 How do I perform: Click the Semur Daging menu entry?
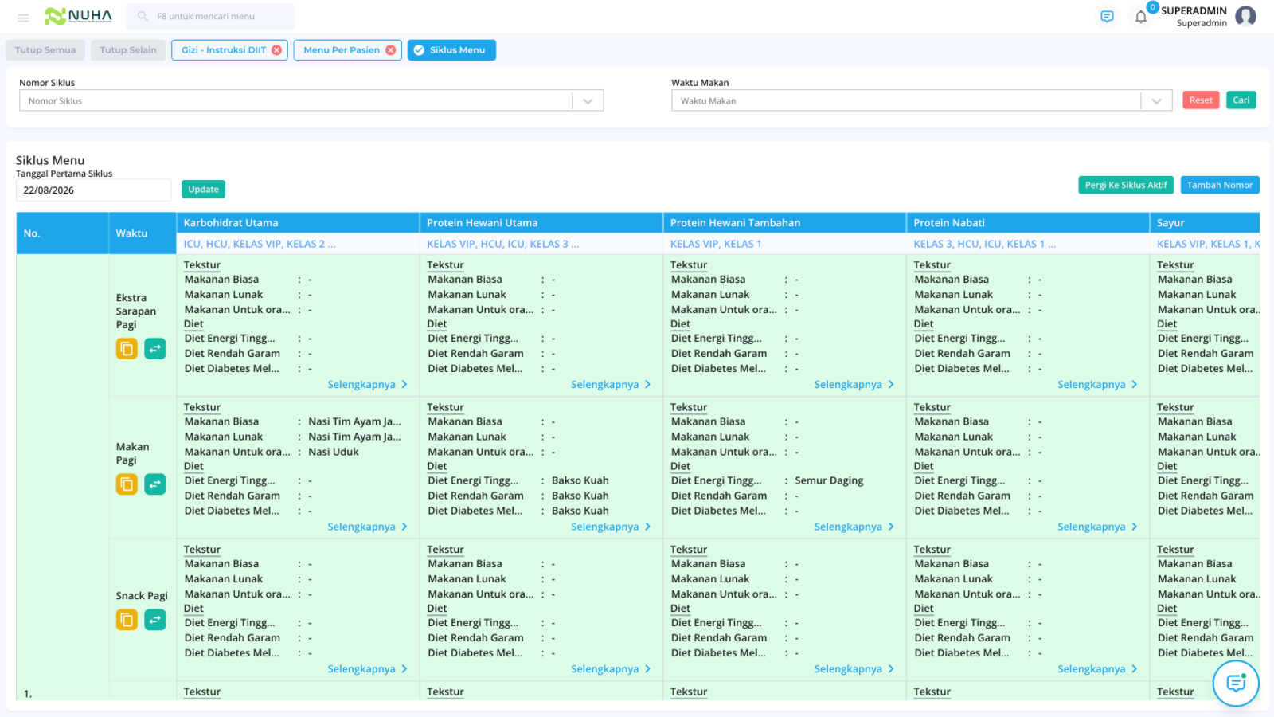point(829,481)
